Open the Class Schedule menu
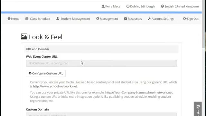Viewport: 206px width, 116px height. click(38, 19)
